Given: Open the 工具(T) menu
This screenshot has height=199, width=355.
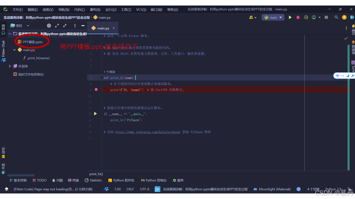Looking at the screenshot, I should pyautogui.click(x=126, y=9).
